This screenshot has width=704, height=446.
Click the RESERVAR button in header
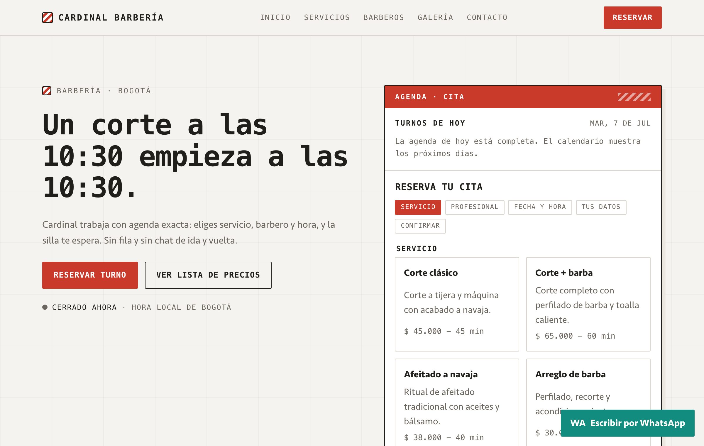click(x=632, y=18)
